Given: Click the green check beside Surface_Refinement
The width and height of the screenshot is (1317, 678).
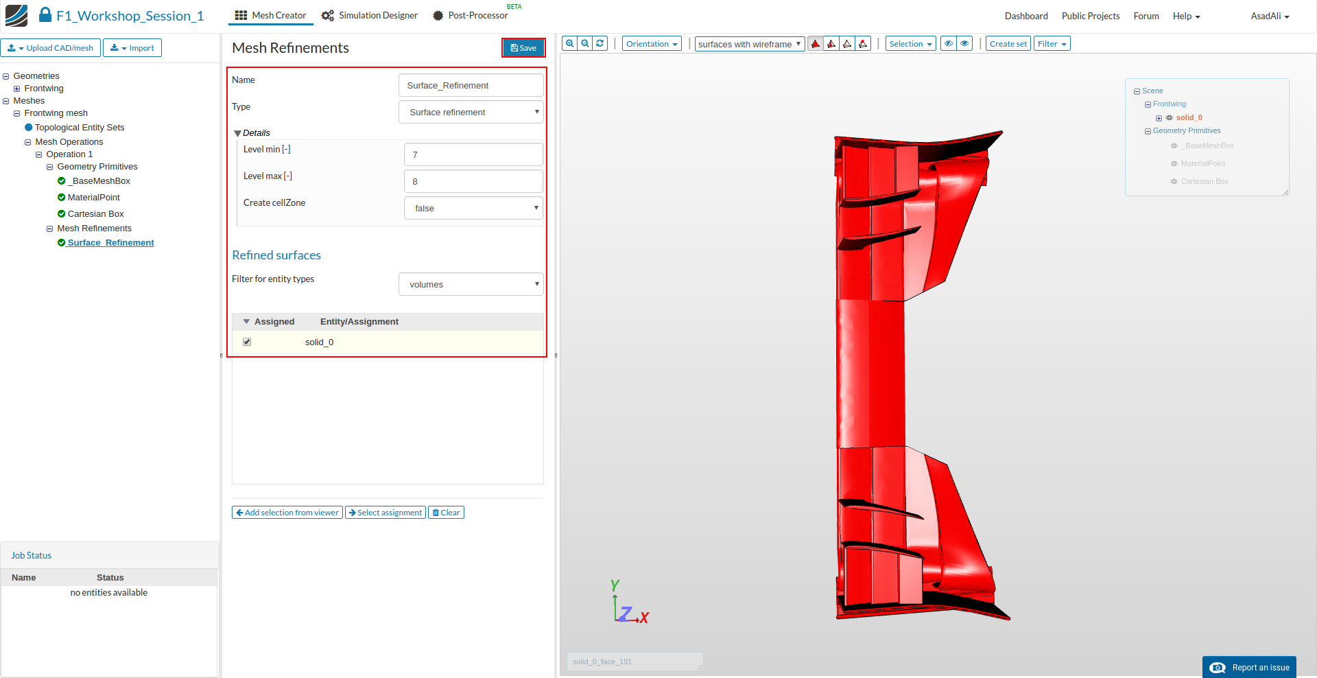Looking at the screenshot, I should pos(62,242).
